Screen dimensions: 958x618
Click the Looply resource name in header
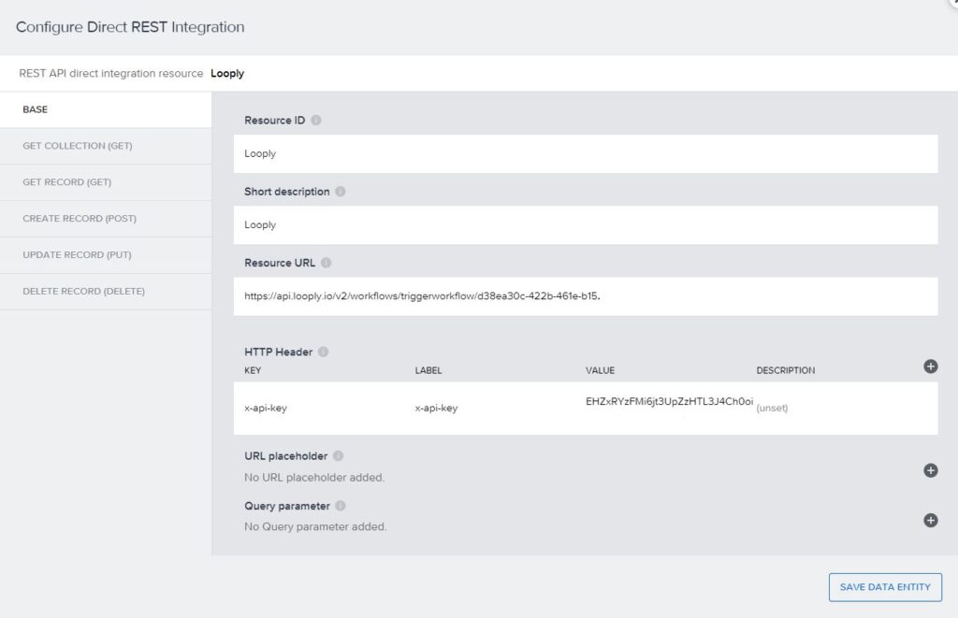click(x=227, y=73)
